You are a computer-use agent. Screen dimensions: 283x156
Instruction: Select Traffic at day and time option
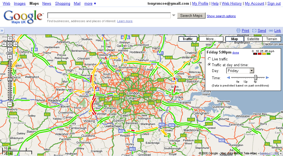coord(209,65)
